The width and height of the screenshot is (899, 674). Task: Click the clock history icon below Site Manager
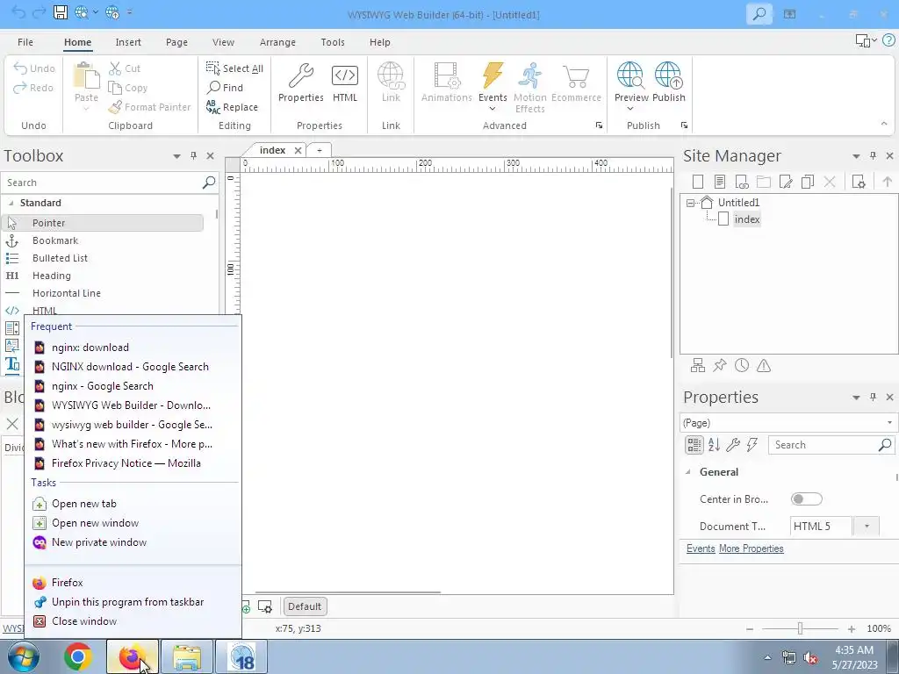[742, 366]
